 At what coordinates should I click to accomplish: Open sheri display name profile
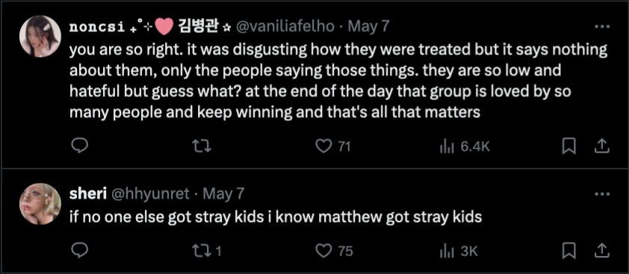pyautogui.click(x=87, y=194)
